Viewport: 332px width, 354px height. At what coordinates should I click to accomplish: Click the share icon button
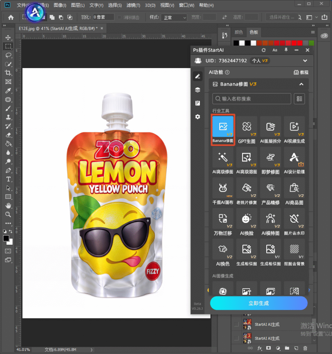coord(324,17)
